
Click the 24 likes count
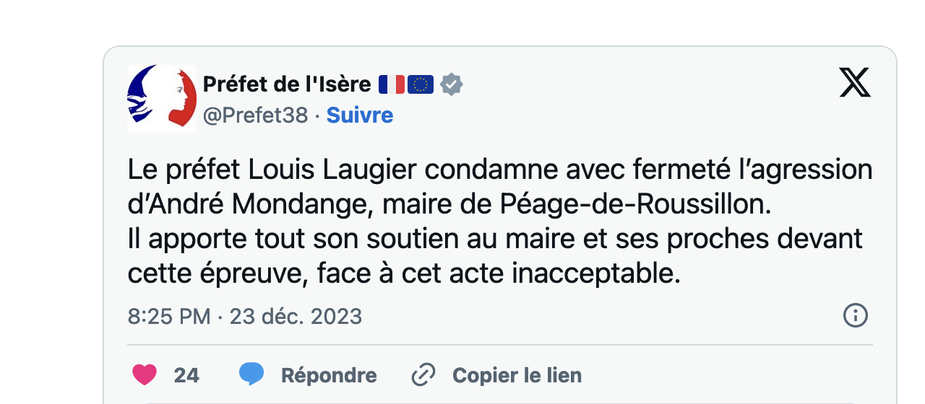pyautogui.click(x=186, y=375)
